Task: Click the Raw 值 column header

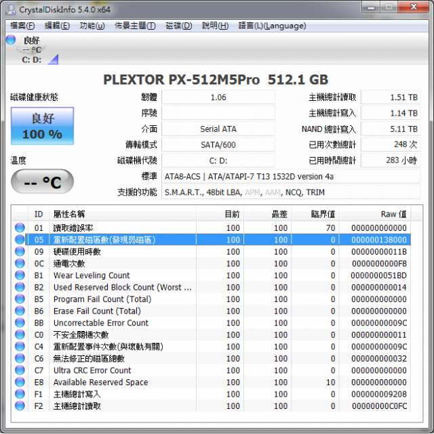Action: point(375,214)
